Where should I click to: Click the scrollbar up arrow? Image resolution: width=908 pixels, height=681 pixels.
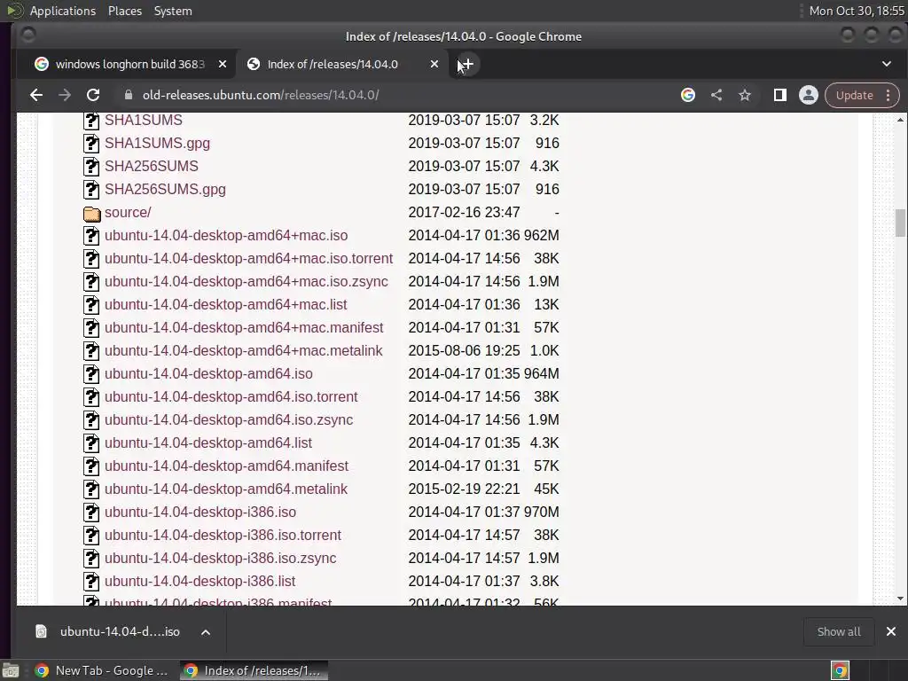tap(900, 120)
